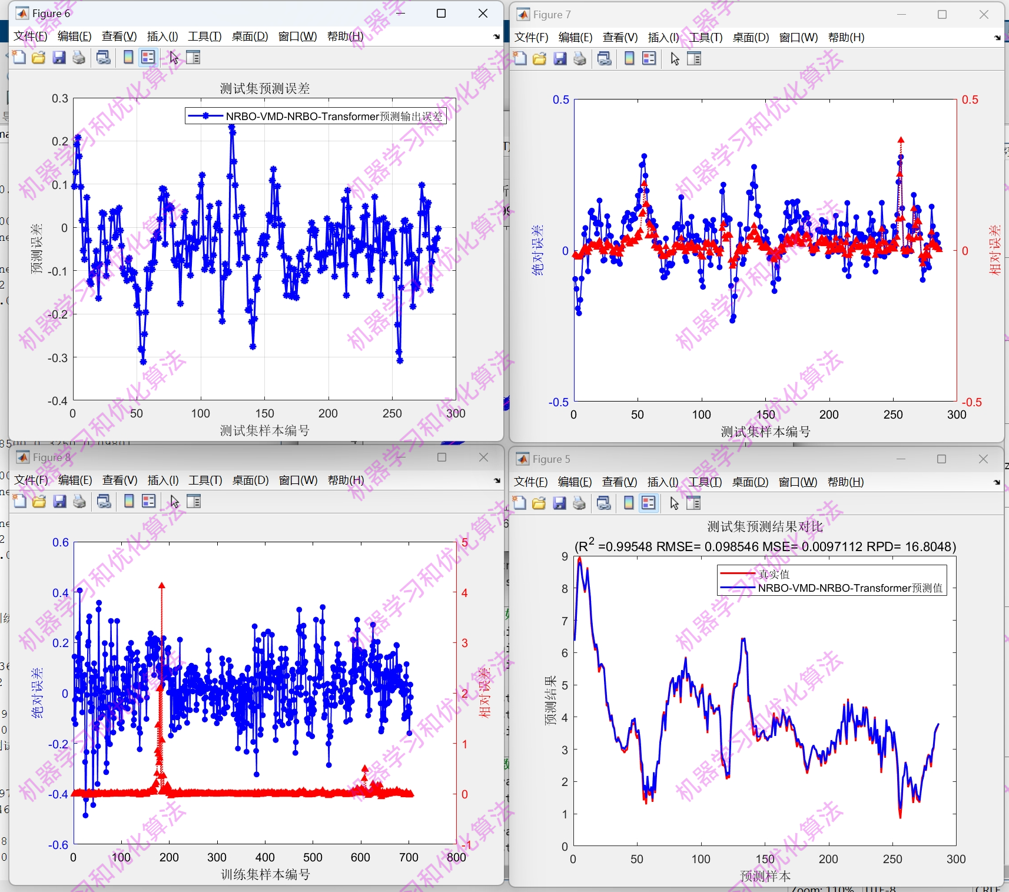This screenshot has height=892, width=1009.
Task: Print Figure 6 with the printer icon
Action: coord(79,57)
